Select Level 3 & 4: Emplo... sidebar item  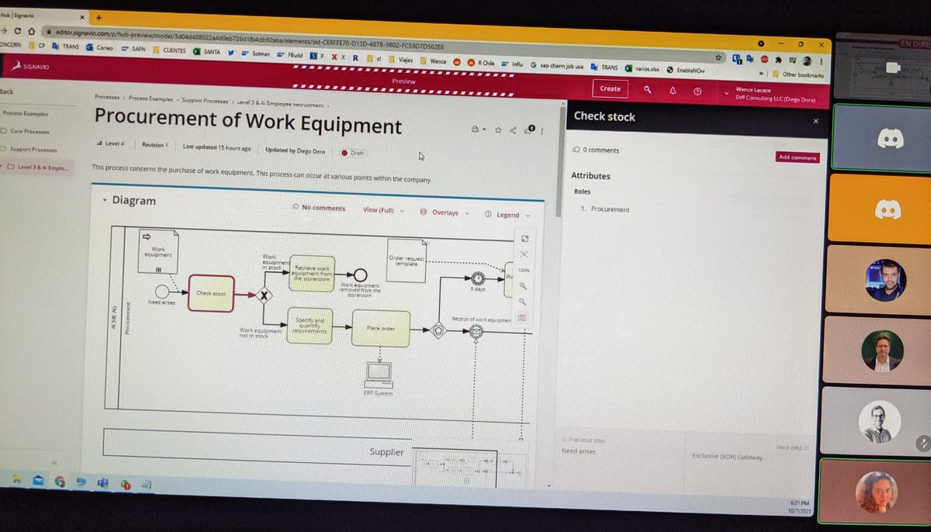(39, 167)
